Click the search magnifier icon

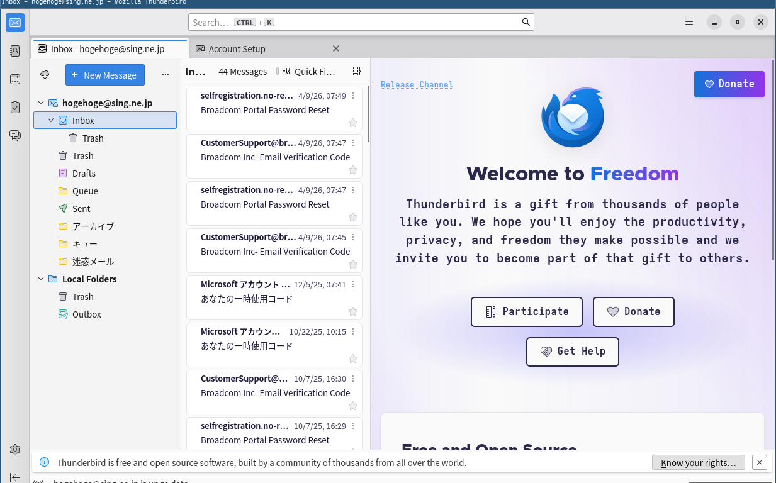click(x=526, y=22)
